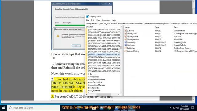Sort values by the Data column header

pyautogui.click(x=175, y=27)
